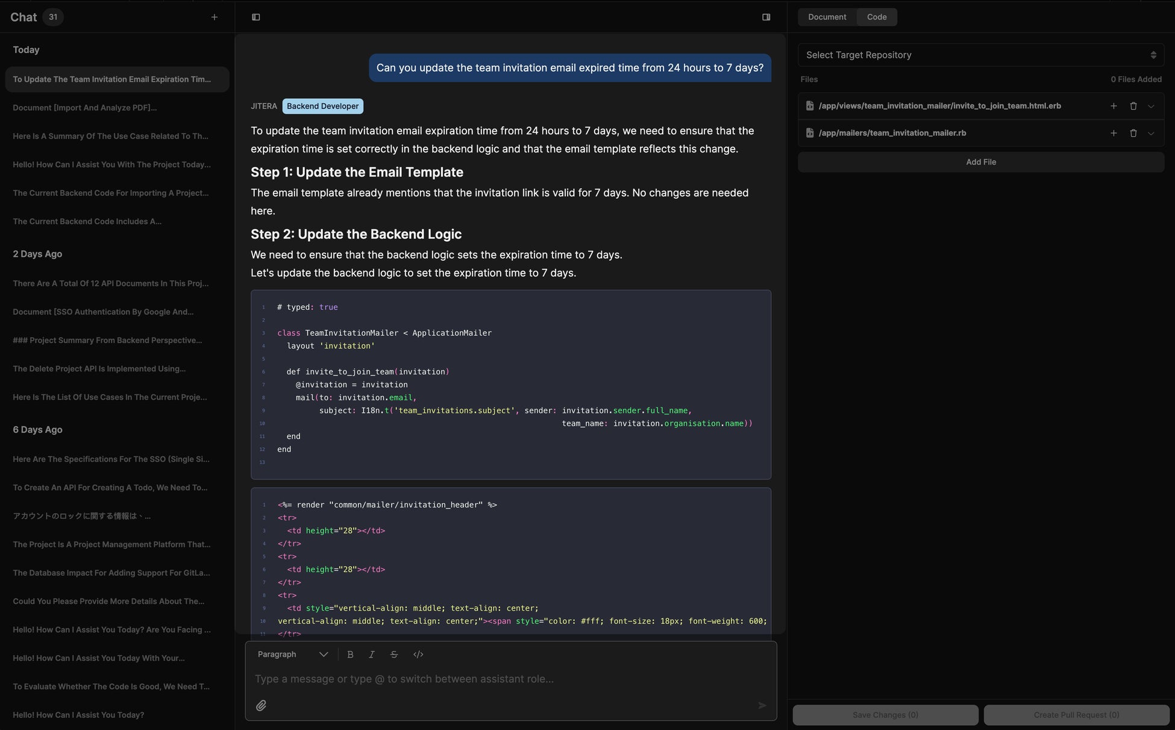This screenshot has height=730, width=1175.
Task: Open the Select Target Repository dropdown
Action: [x=980, y=55]
